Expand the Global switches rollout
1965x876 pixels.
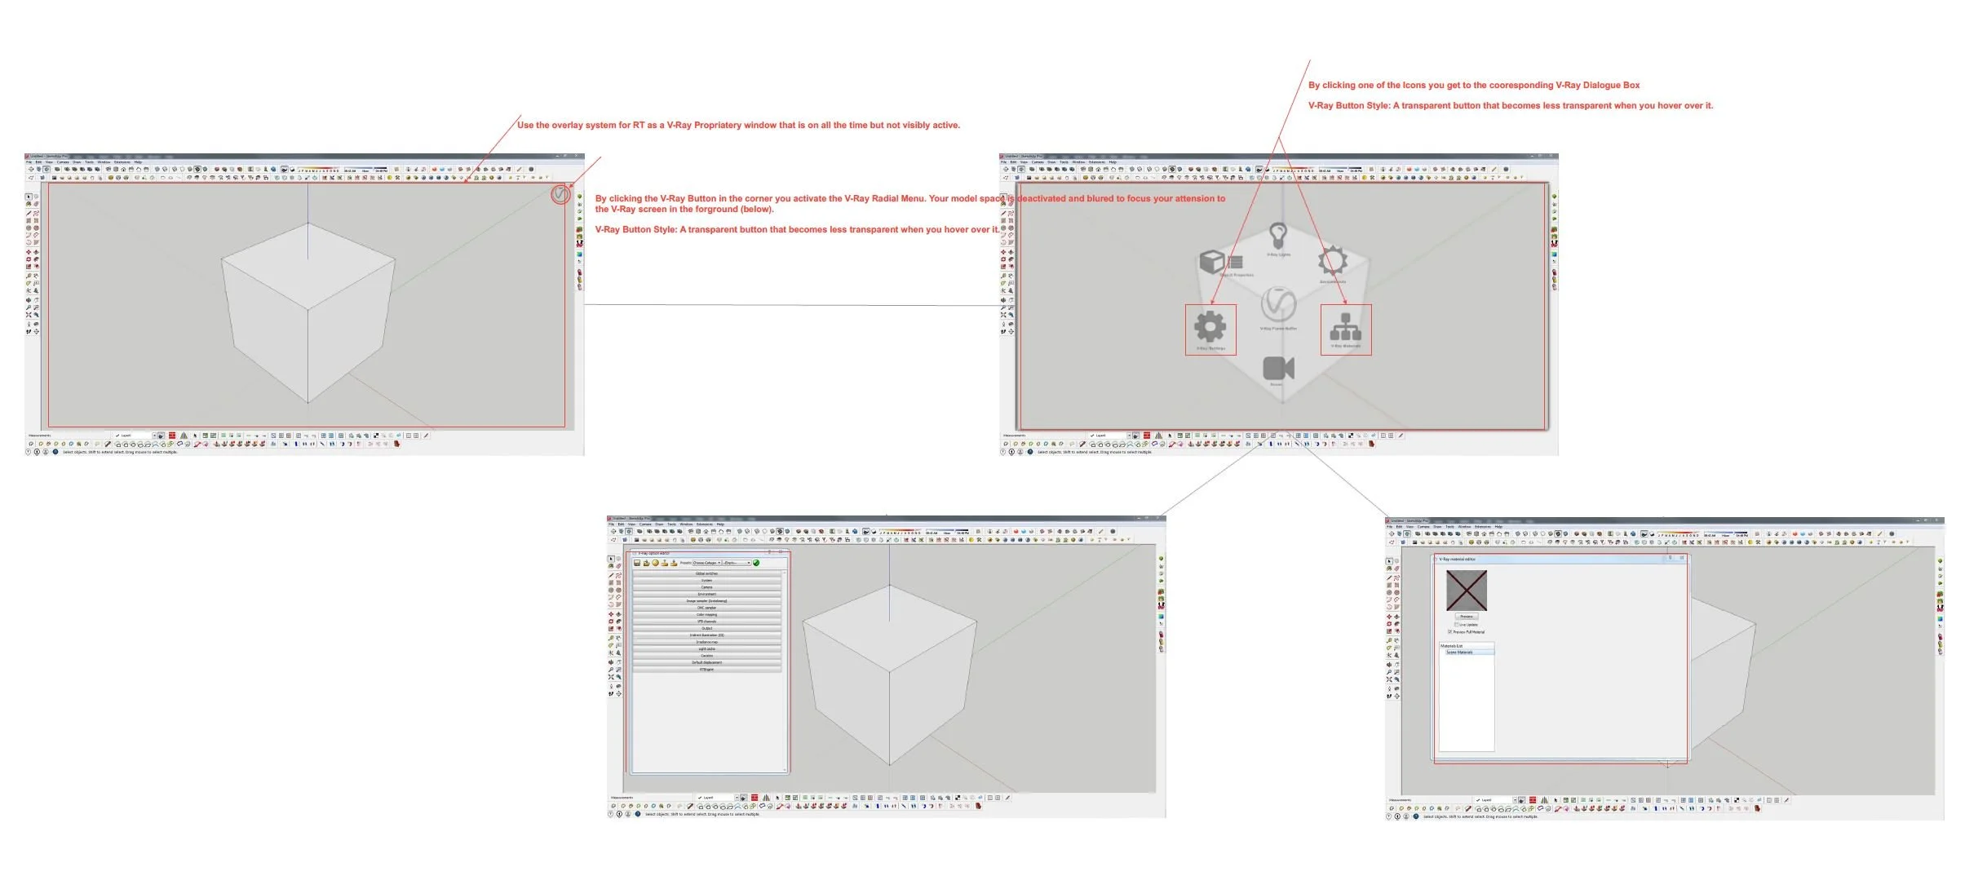(x=706, y=573)
